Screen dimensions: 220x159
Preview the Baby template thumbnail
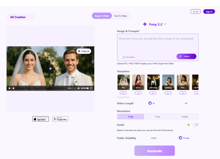(x=183, y=82)
